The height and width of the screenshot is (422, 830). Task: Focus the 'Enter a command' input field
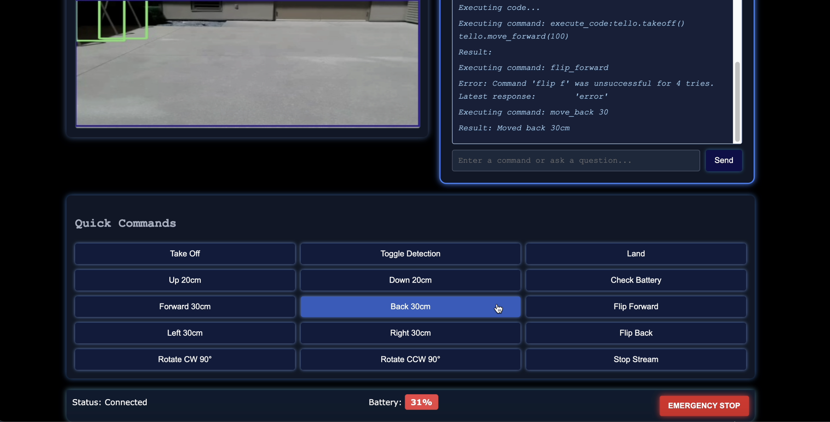[575, 160]
